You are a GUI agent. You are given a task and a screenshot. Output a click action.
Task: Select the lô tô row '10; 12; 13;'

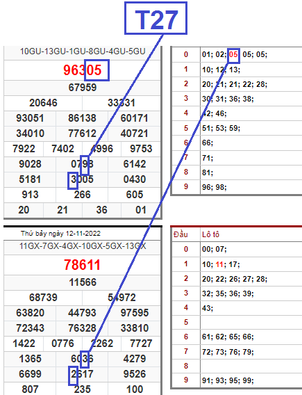pos(221,70)
